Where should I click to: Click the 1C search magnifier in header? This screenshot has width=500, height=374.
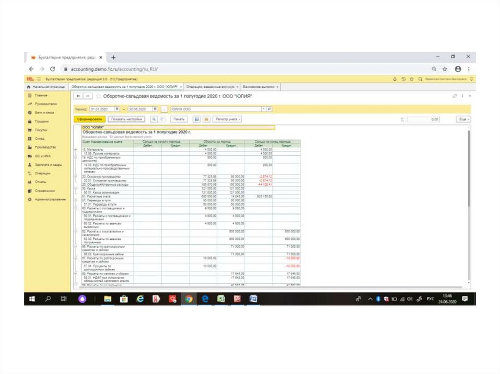(420, 79)
